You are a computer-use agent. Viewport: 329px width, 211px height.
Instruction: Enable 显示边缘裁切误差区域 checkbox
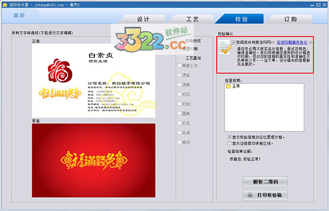229,144
